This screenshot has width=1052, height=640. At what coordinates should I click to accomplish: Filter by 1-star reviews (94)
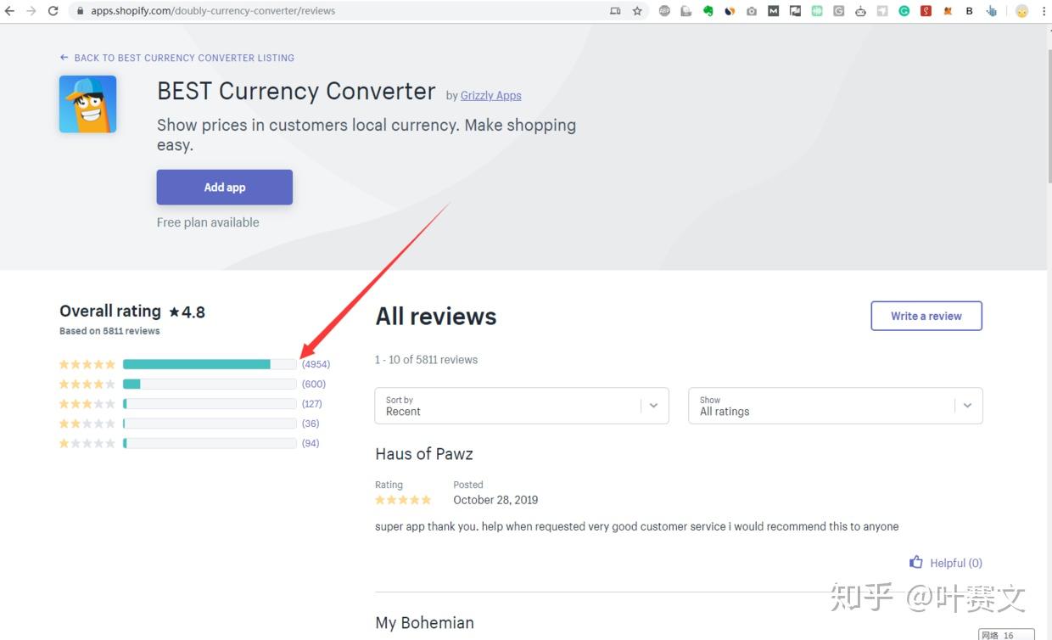[311, 443]
